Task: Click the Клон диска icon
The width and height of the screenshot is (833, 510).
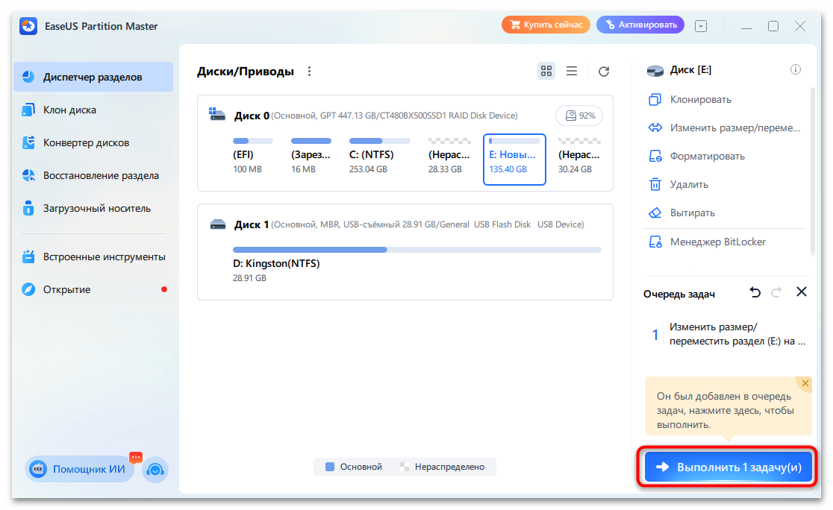Action: (x=28, y=110)
